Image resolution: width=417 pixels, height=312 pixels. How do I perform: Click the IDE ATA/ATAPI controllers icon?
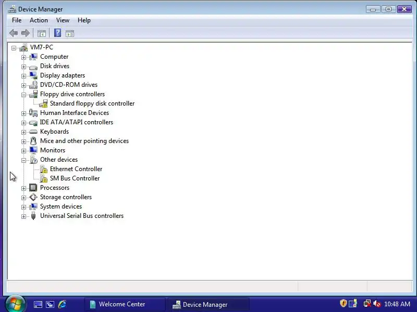click(x=33, y=123)
